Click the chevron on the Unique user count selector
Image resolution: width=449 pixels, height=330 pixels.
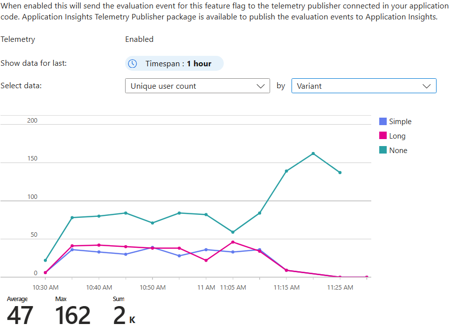pos(261,85)
